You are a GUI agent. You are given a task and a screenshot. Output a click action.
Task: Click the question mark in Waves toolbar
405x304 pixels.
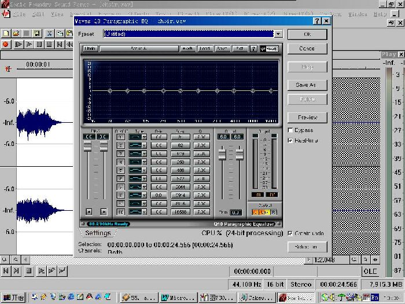[x=253, y=49]
